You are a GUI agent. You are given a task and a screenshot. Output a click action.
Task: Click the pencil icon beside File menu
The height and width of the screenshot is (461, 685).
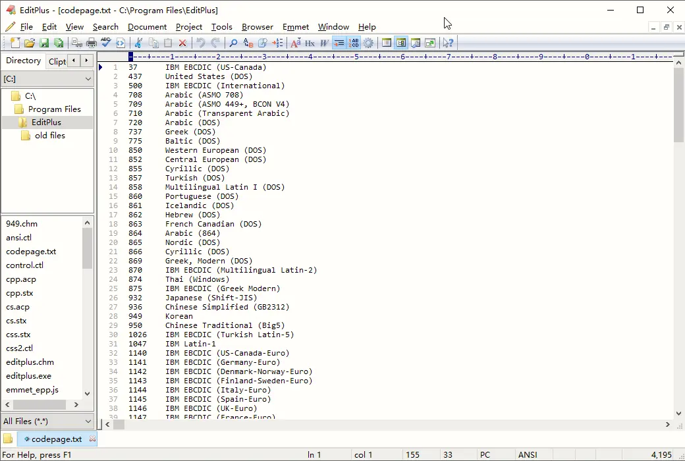tap(10, 26)
